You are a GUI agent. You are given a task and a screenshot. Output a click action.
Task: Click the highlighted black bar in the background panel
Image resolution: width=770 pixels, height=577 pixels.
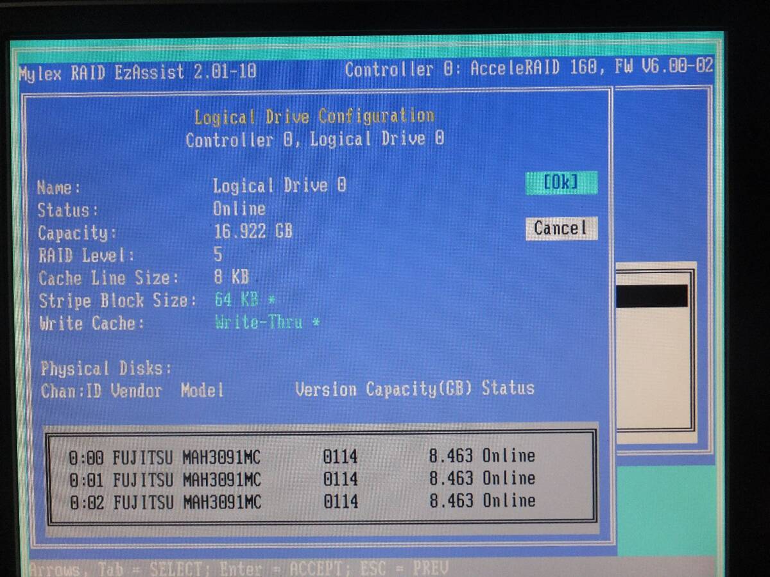[x=652, y=296]
